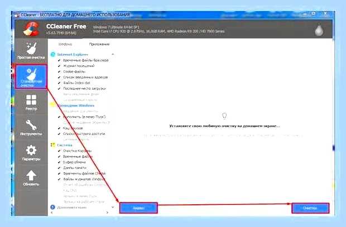Select Стандартная очистка in the sidebar
This screenshot has height=227, width=346.
(x=31, y=76)
